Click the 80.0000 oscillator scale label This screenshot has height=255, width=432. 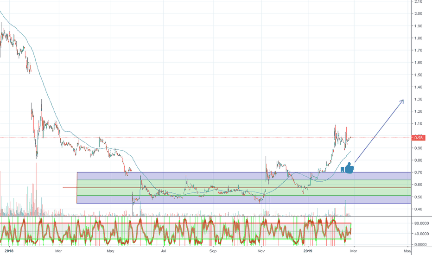tap(421, 223)
